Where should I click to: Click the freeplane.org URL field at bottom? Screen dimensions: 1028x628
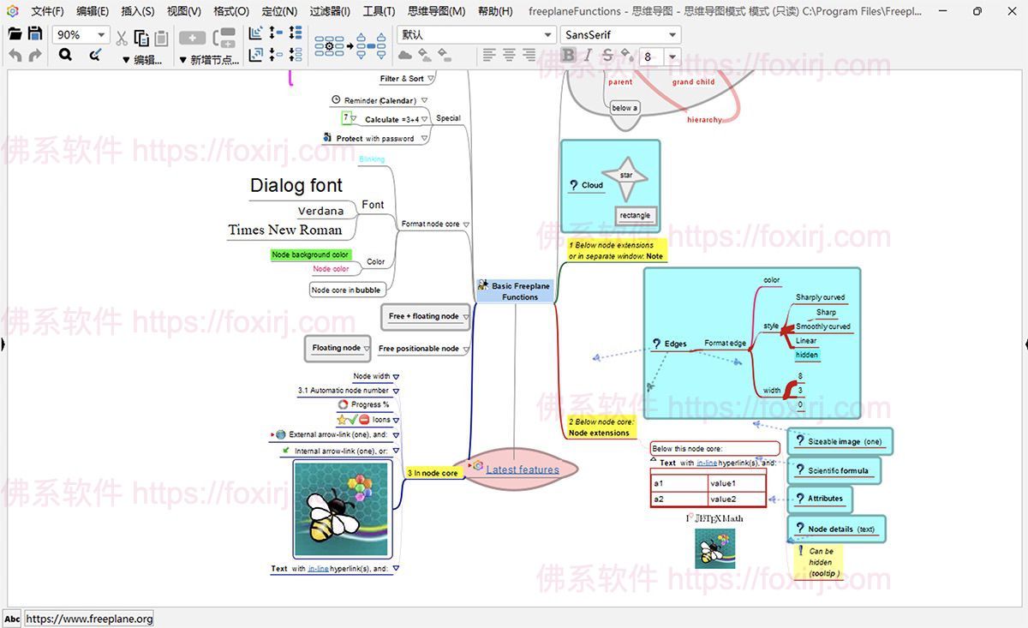[88, 618]
